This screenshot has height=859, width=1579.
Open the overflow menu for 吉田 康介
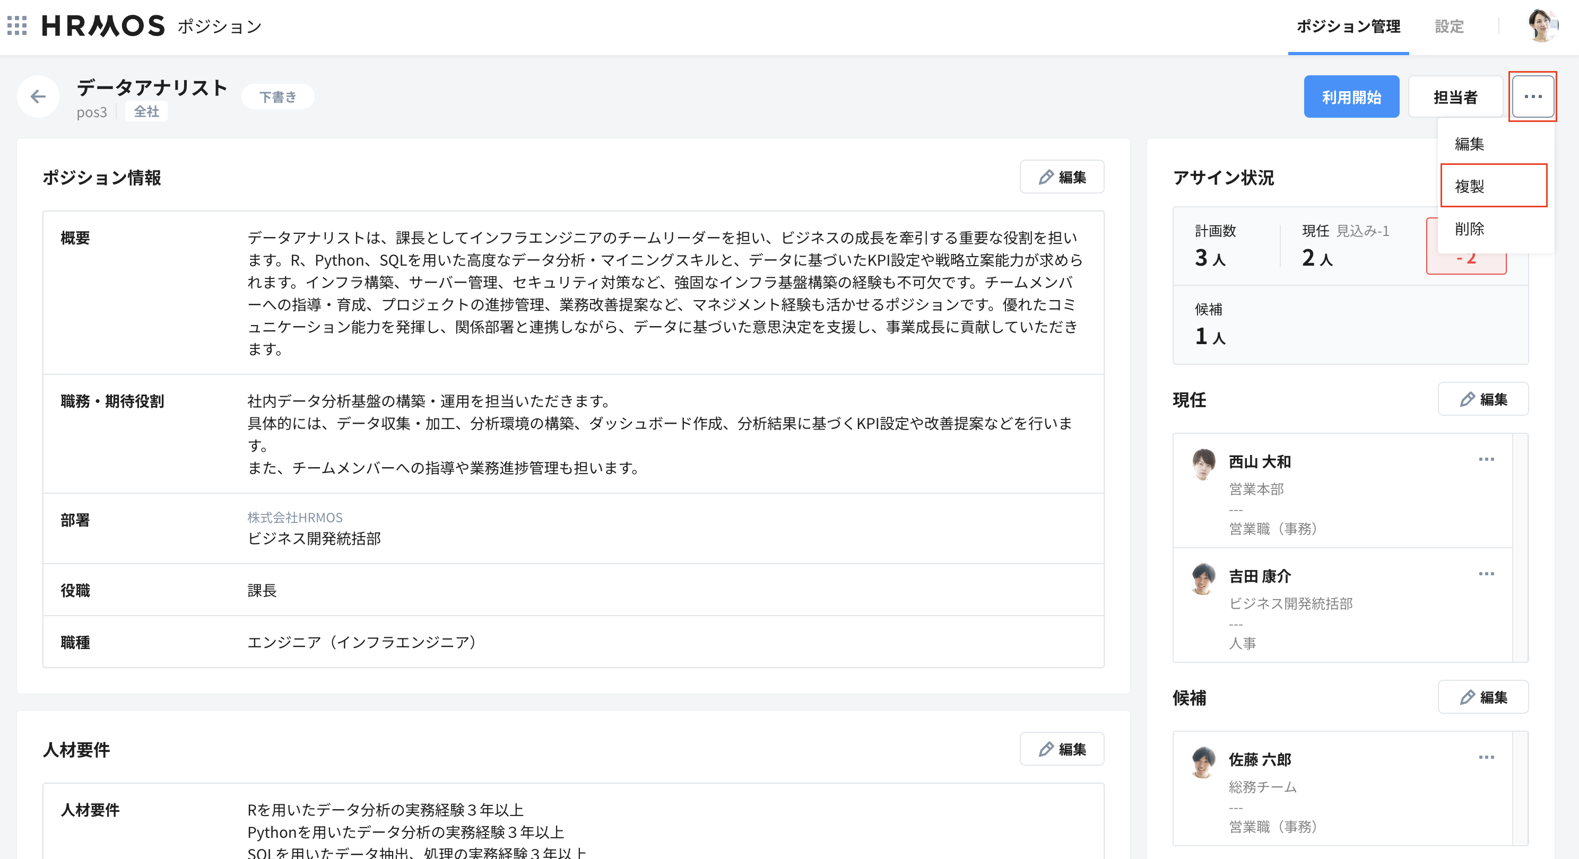tap(1486, 574)
